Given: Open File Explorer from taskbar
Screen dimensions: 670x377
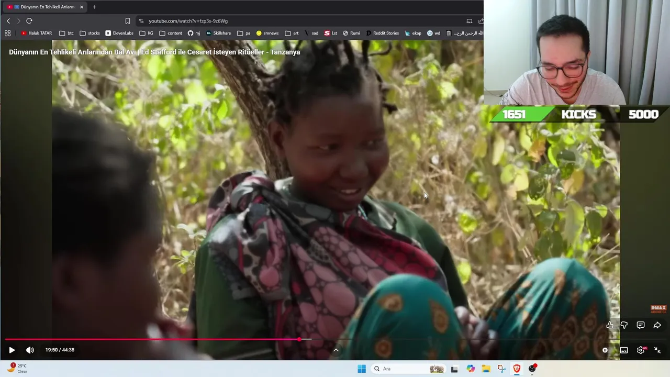Looking at the screenshot, I should point(486,369).
